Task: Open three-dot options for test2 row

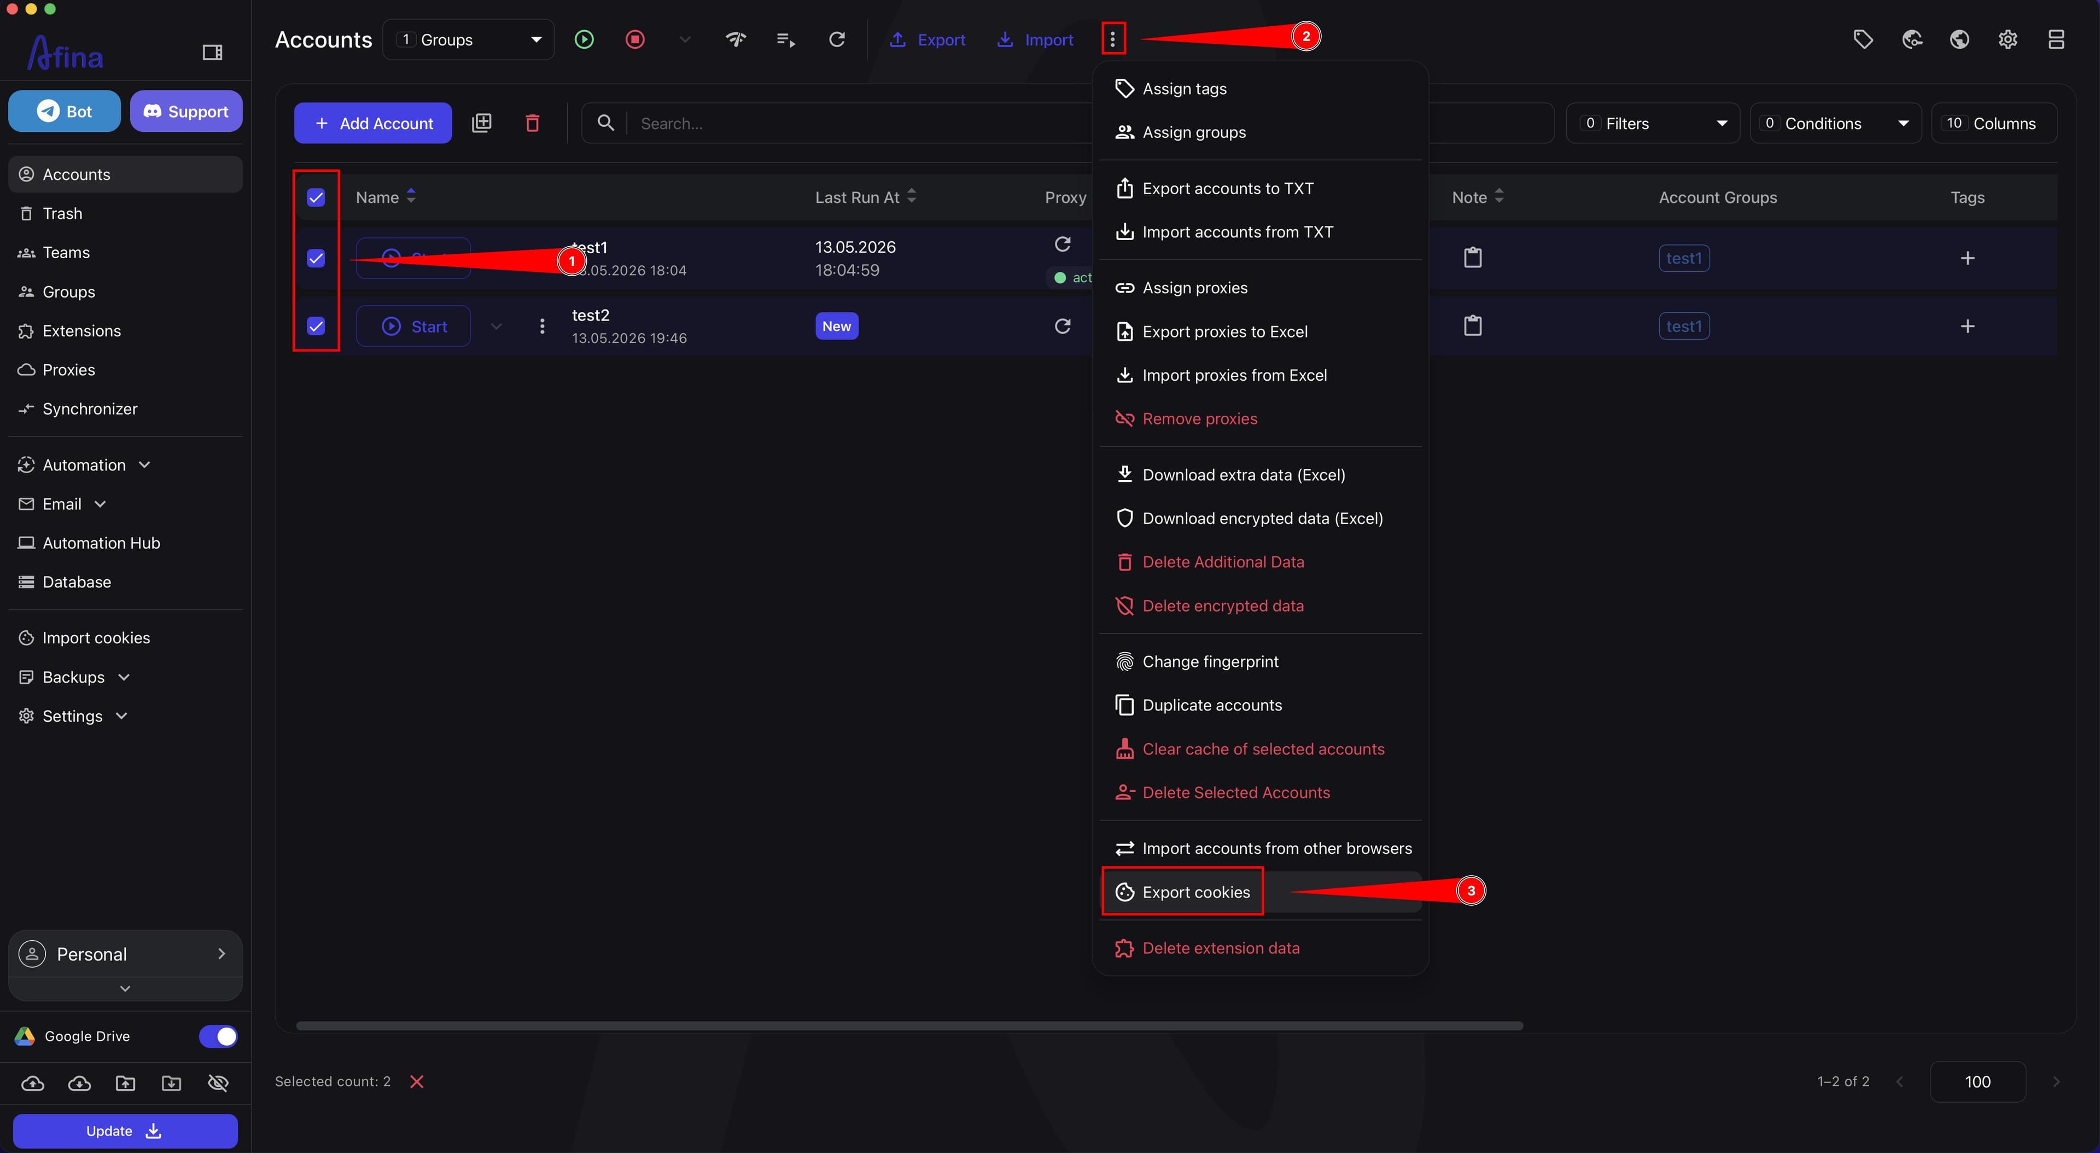Action: [542, 326]
